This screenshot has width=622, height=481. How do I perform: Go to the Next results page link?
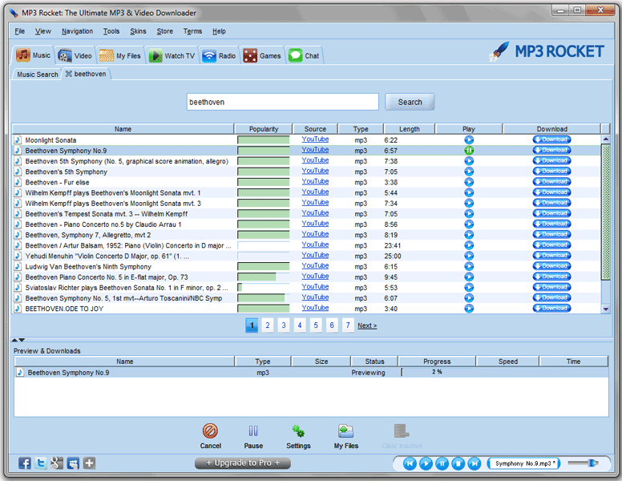point(367,325)
